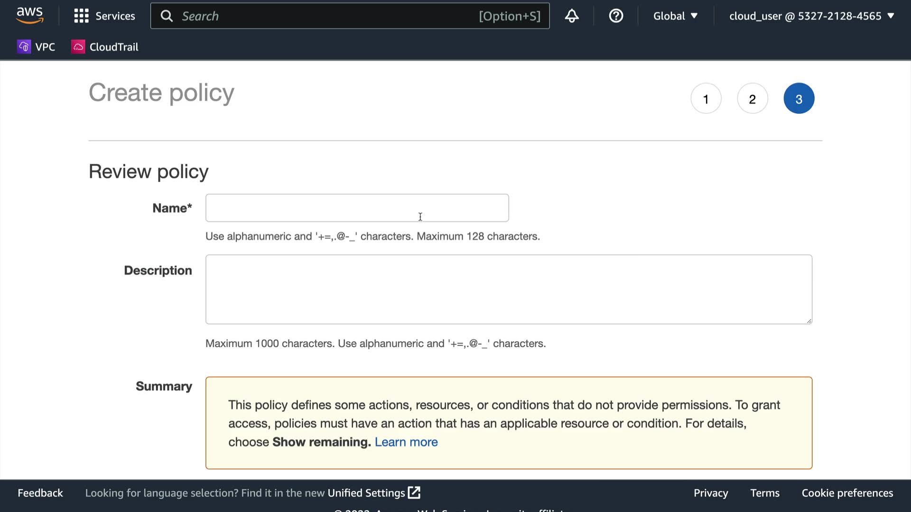The width and height of the screenshot is (911, 512).
Task: Click the AWS logo home icon
Action: [x=29, y=16]
